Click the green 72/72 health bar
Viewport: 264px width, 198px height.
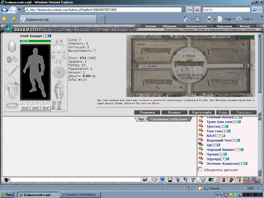tap(35, 41)
